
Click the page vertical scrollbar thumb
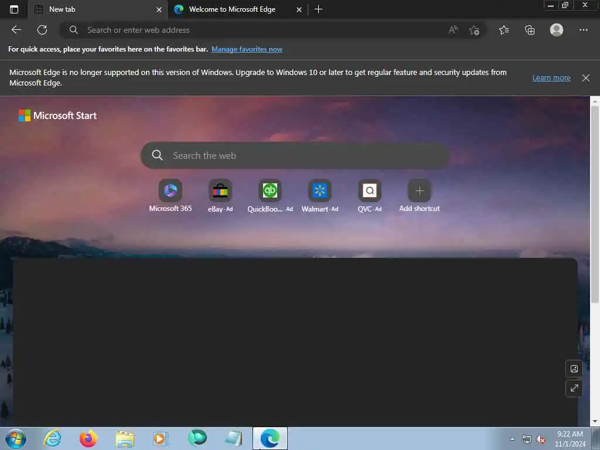coord(595,204)
